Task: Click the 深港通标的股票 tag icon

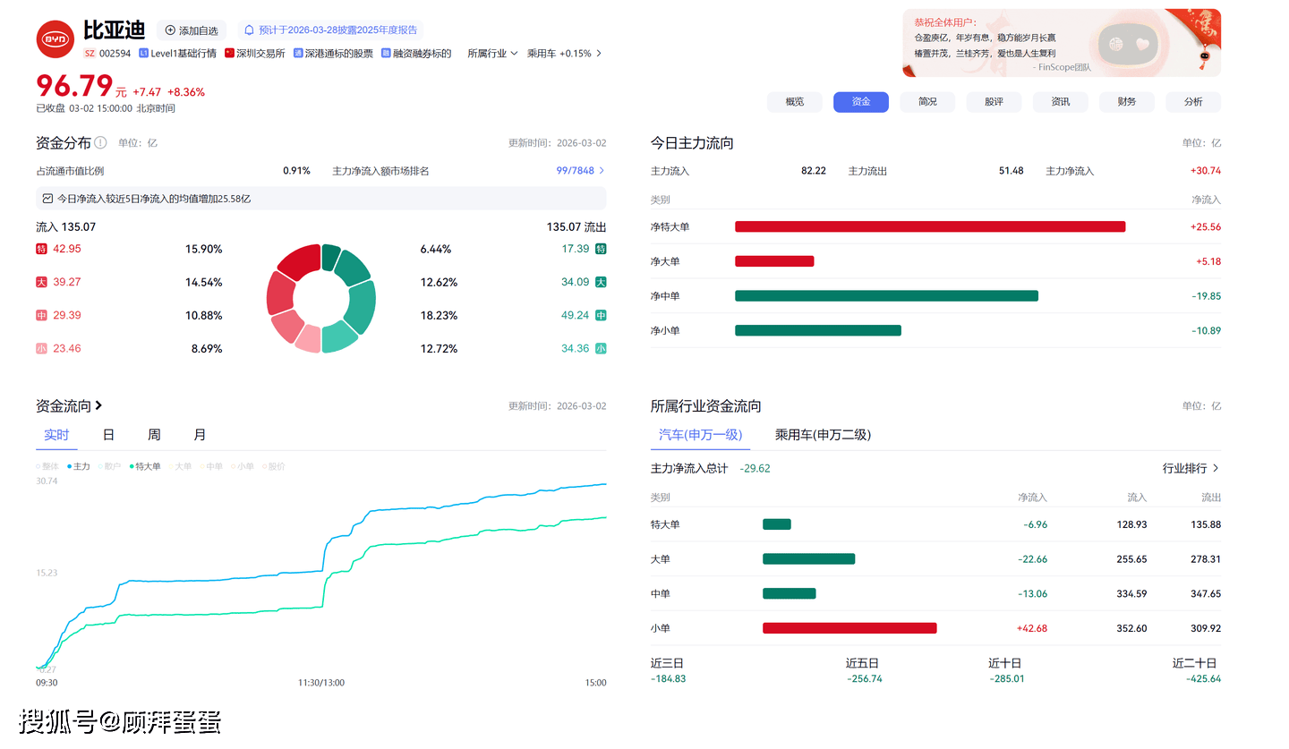Action: pyautogui.click(x=298, y=54)
